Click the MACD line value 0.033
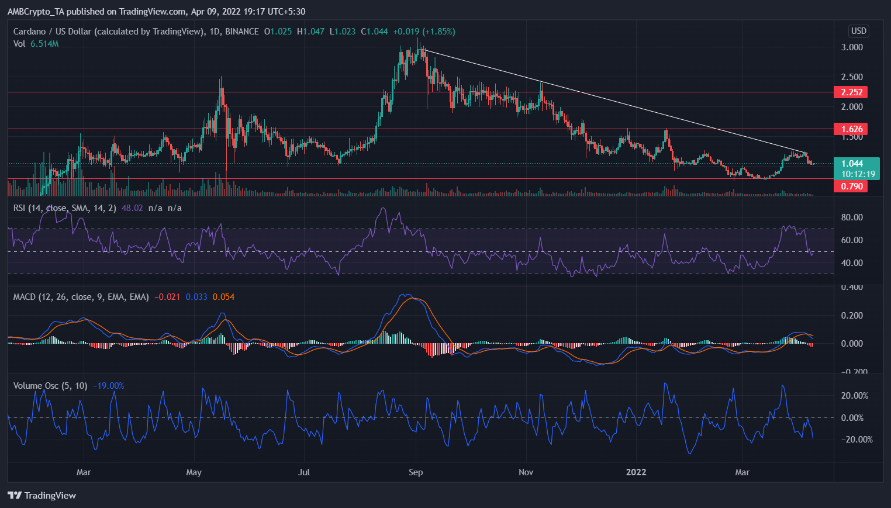The height and width of the screenshot is (508, 891). (x=196, y=297)
